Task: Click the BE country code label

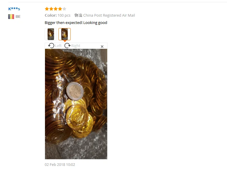Action: (18, 17)
